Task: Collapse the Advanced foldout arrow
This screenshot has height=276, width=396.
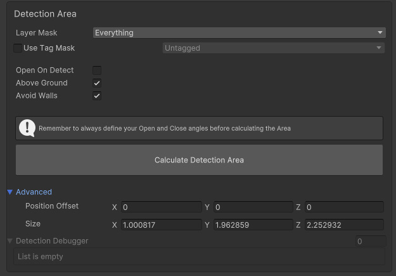Action: [10, 192]
